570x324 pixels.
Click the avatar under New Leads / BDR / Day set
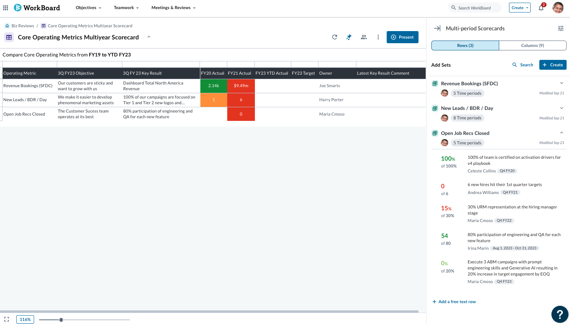click(x=445, y=118)
